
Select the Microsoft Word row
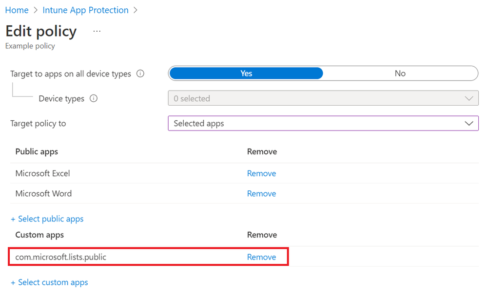click(x=43, y=193)
